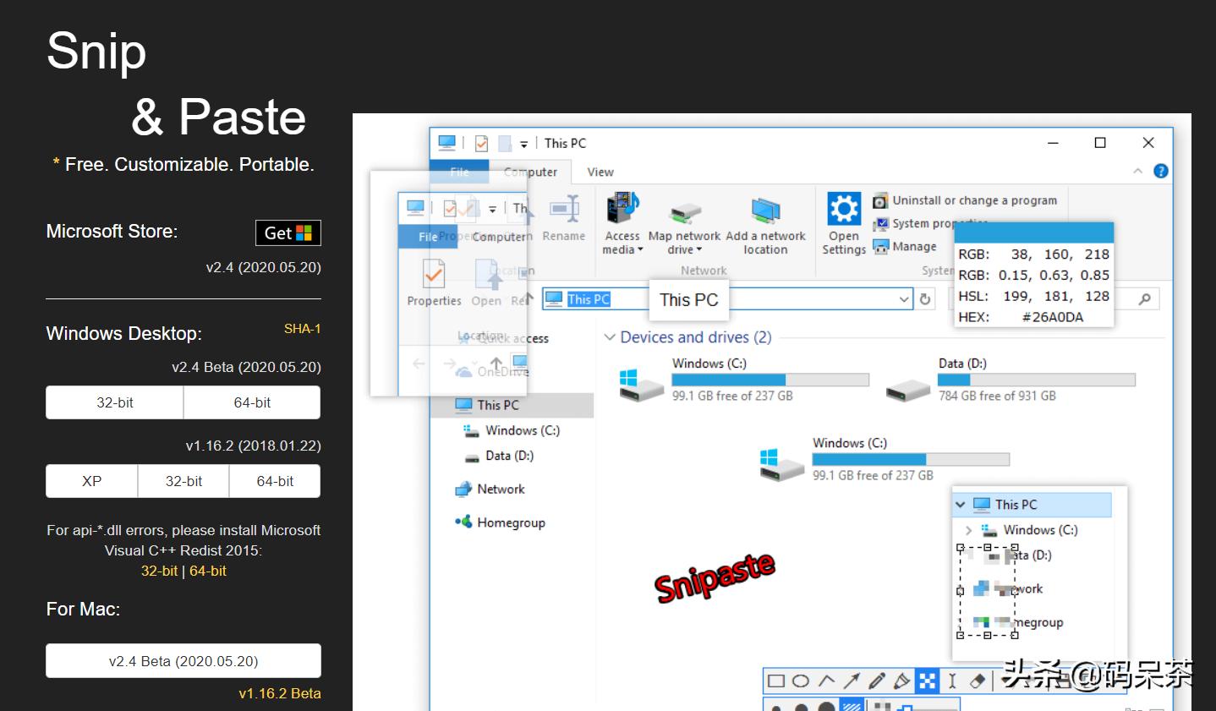This screenshot has width=1216, height=711.
Task: Select the Ellipse annotation tool
Action: [x=801, y=681]
